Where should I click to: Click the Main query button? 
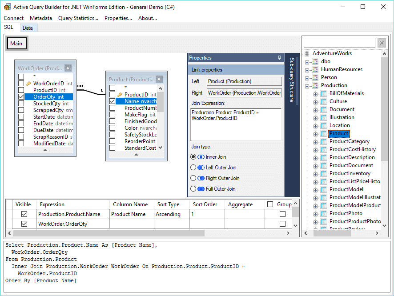point(16,44)
